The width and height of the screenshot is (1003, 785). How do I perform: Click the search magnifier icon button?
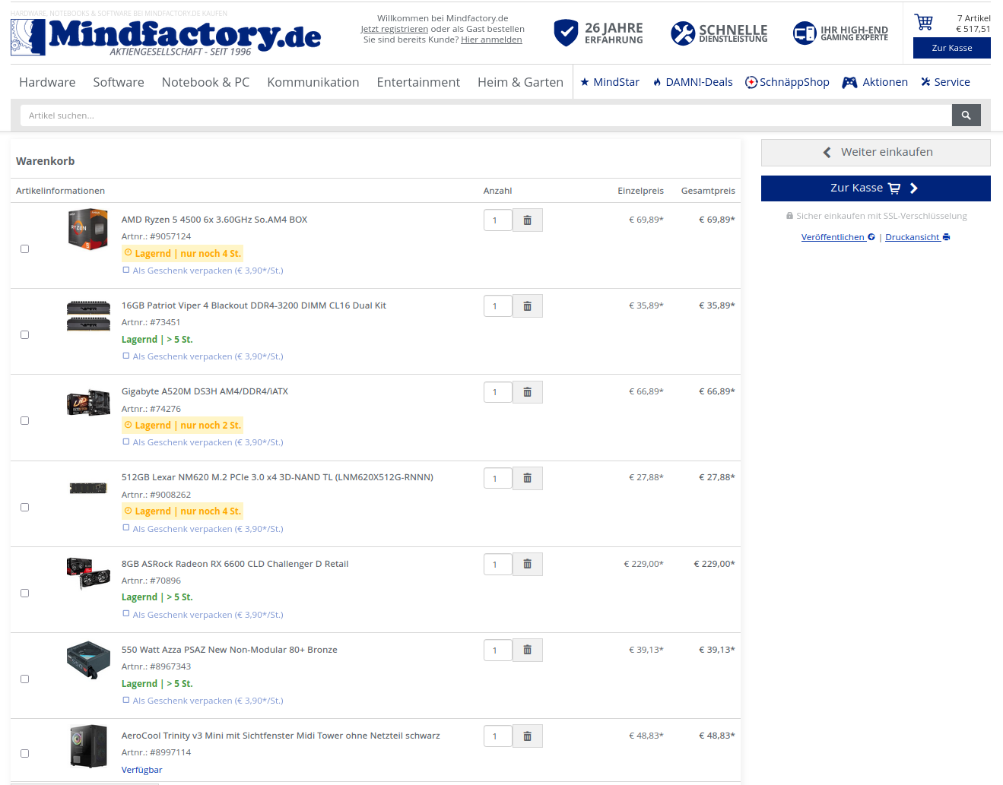[x=966, y=116]
